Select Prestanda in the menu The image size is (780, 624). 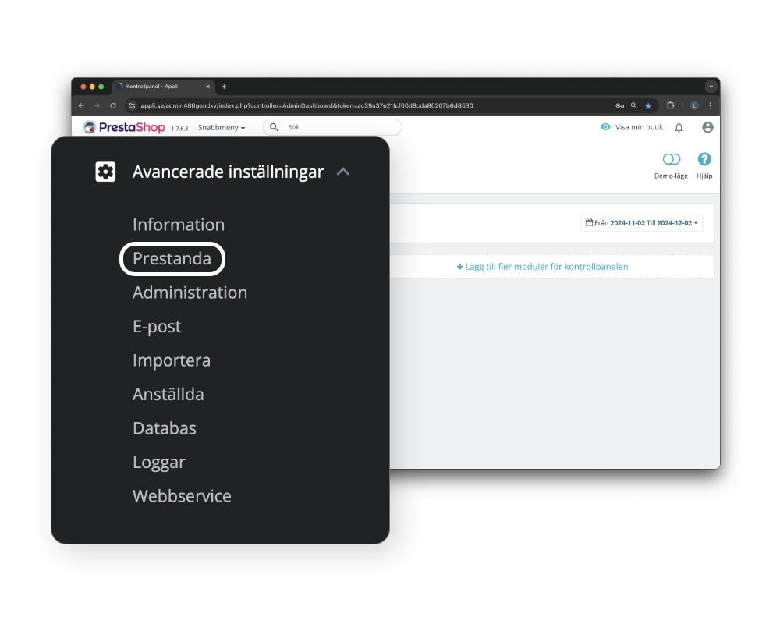pyautogui.click(x=172, y=259)
